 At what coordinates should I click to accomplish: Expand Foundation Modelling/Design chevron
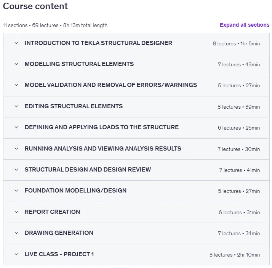tap(16, 191)
